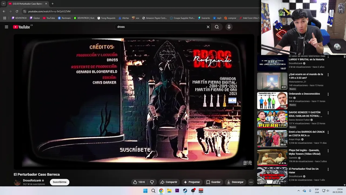Open more actions three-dot menu under video

[251, 182]
